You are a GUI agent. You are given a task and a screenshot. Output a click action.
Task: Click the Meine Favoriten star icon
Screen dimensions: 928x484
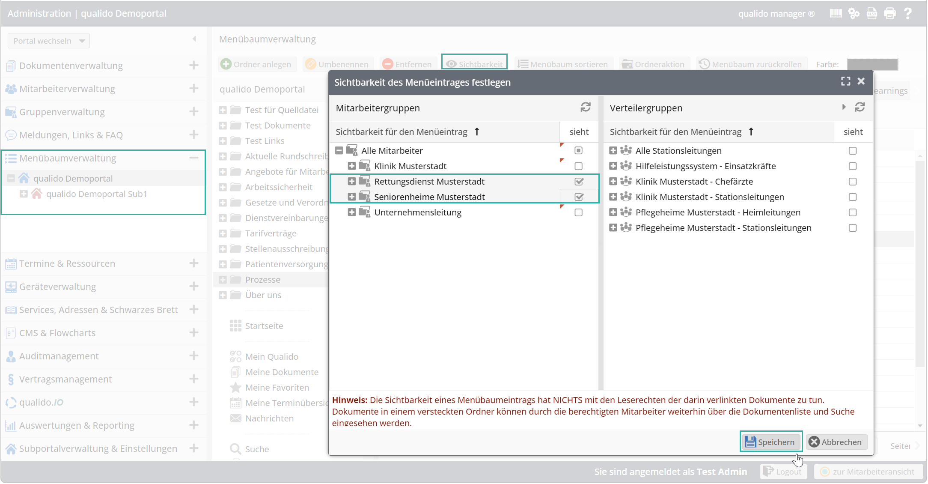click(x=235, y=388)
